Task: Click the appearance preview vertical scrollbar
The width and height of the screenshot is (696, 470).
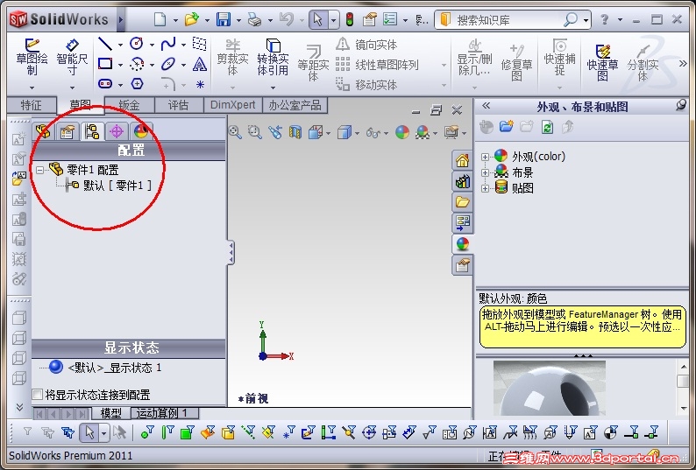Action: 683,388
